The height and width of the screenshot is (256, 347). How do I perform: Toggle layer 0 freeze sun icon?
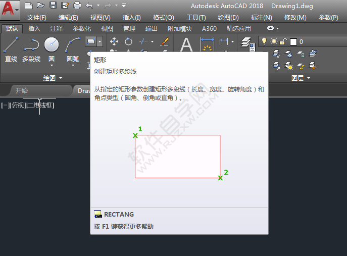click(x=274, y=41)
